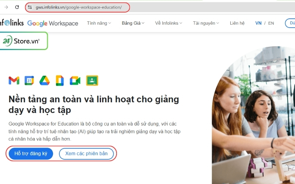This screenshot has height=184, width=295.
Task: Switch language to EN
Action: 271,23
